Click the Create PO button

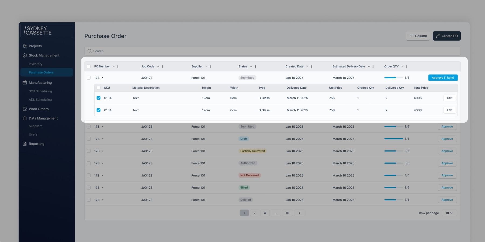447,36
